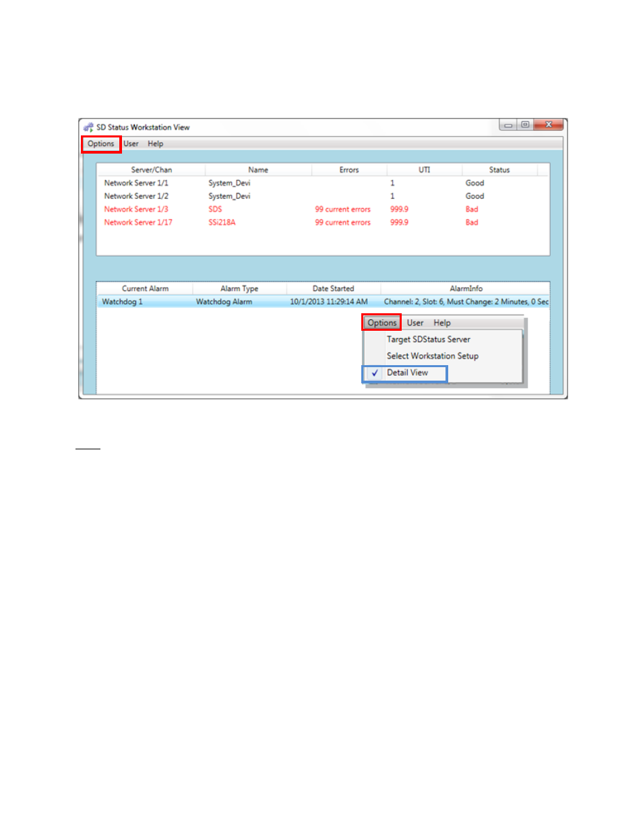This screenshot has height=832, width=643.
Task: Sort by Errors column header
Action: click(349, 170)
